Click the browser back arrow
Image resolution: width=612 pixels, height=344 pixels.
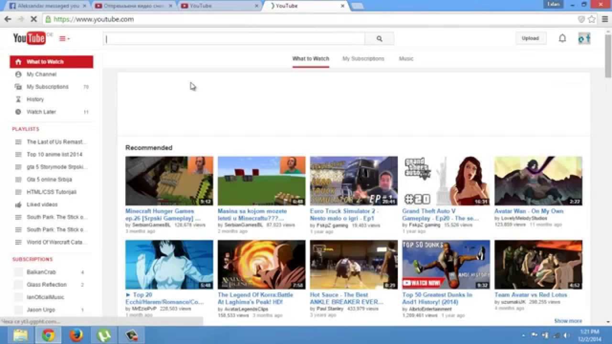8,19
